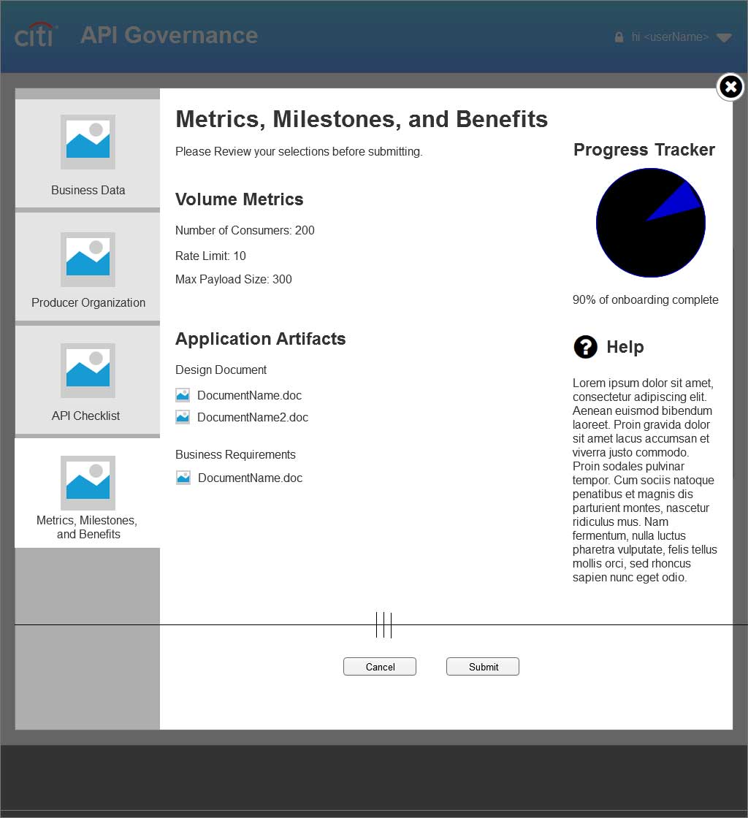Close the dialog with the X button
Viewport: 748px width, 818px height.
click(730, 88)
